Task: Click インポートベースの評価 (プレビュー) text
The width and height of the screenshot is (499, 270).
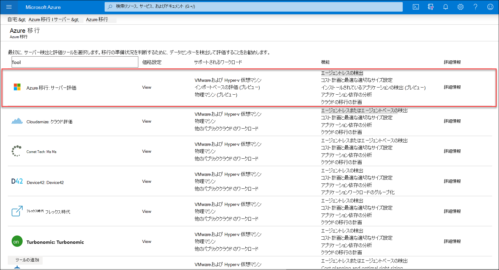Action: coord(227,87)
